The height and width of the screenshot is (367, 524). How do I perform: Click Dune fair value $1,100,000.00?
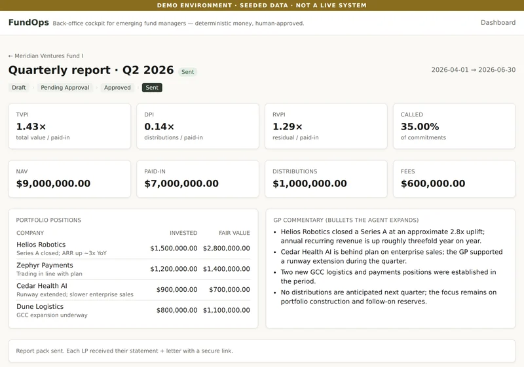click(227, 310)
